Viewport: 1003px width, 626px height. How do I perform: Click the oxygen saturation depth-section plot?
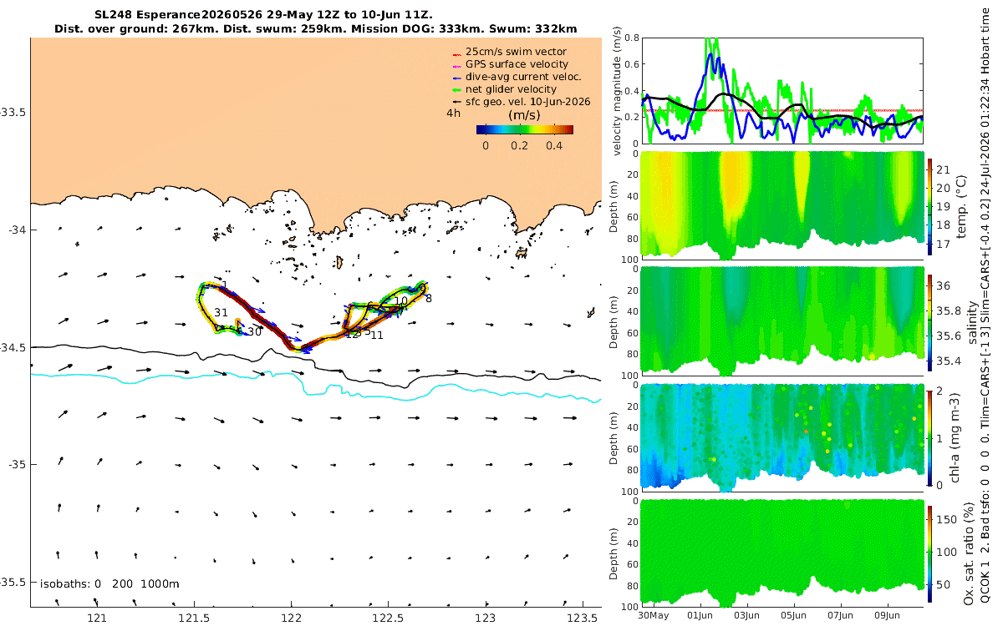(782, 553)
